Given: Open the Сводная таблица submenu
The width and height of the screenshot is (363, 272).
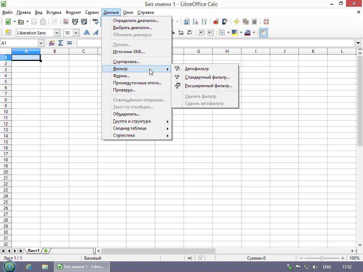Looking at the screenshot, I should coord(136,128).
